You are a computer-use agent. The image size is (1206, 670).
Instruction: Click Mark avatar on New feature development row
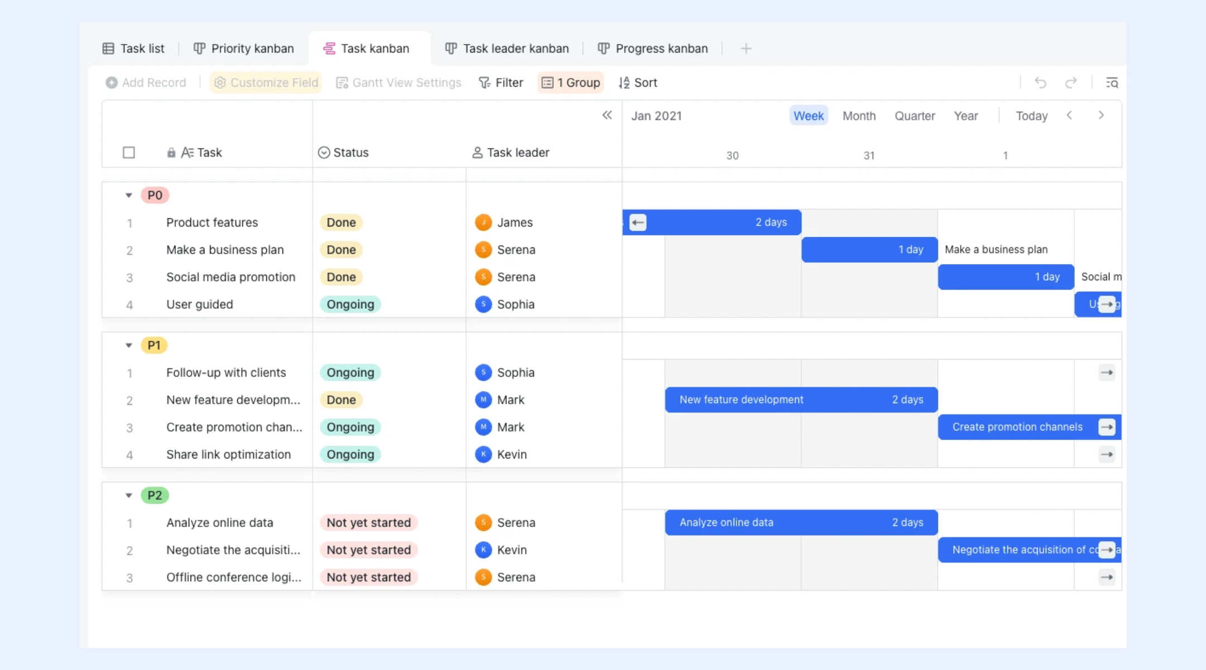[483, 400]
